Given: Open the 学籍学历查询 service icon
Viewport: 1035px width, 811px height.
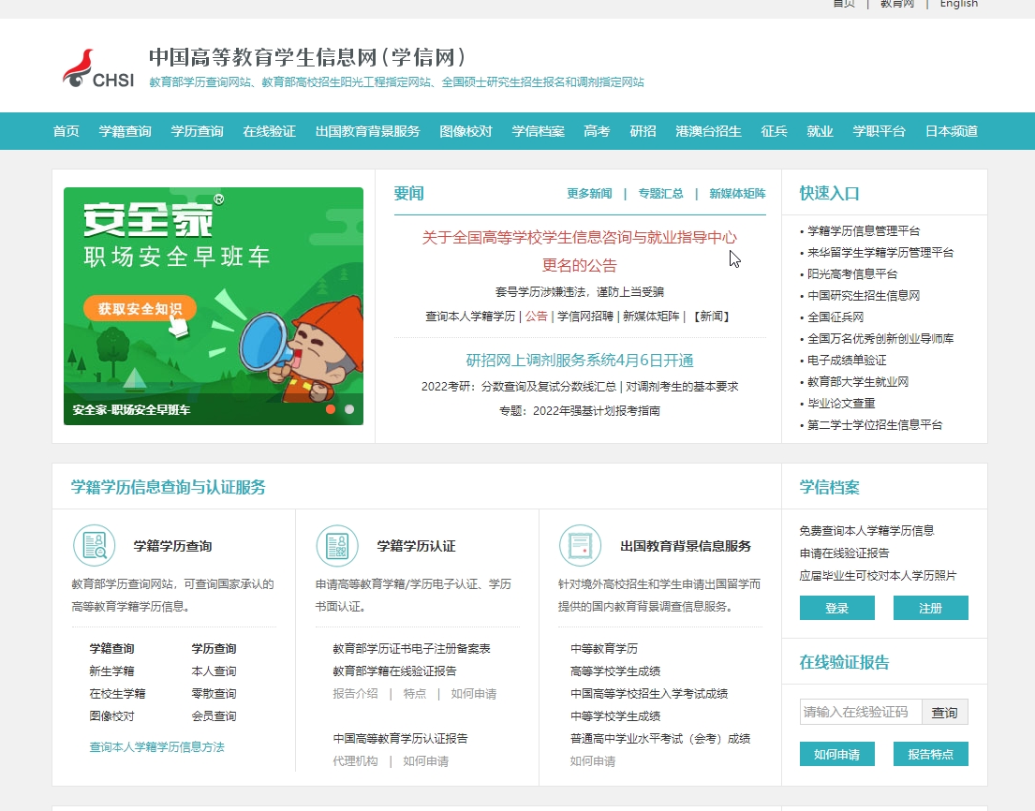Looking at the screenshot, I should tap(94, 546).
